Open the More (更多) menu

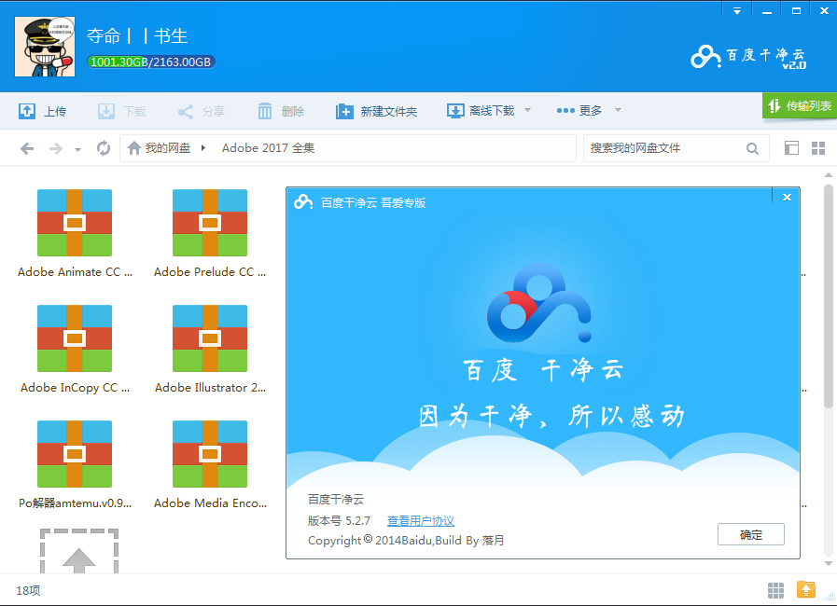[x=579, y=110]
